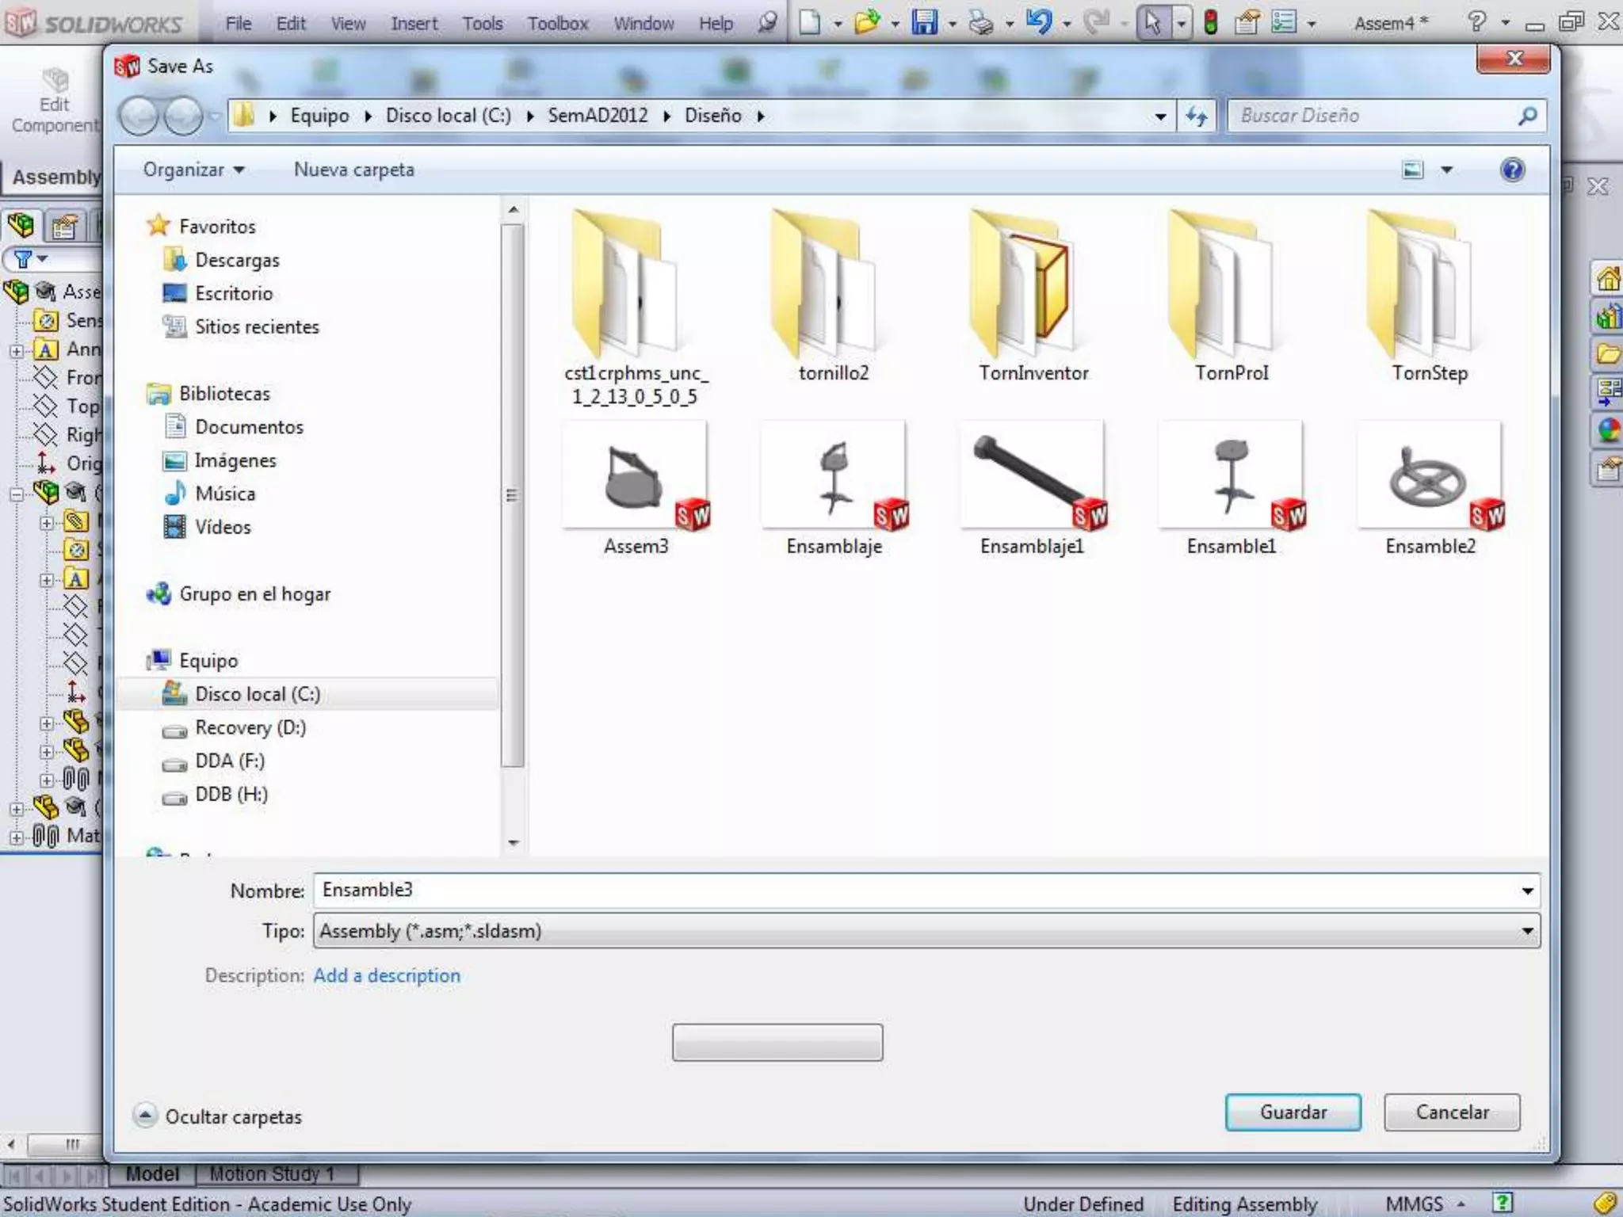Screen dimensions: 1623x1217
Task: Click the Save icon in SolidWorks toolbar
Action: point(924,22)
